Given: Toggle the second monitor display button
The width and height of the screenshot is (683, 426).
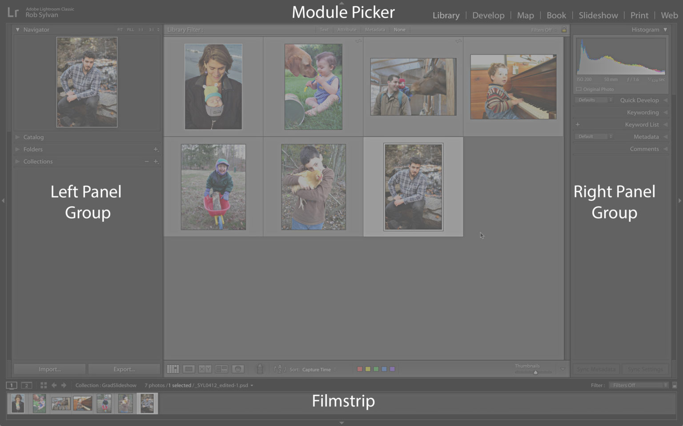Looking at the screenshot, I should [27, 385].
